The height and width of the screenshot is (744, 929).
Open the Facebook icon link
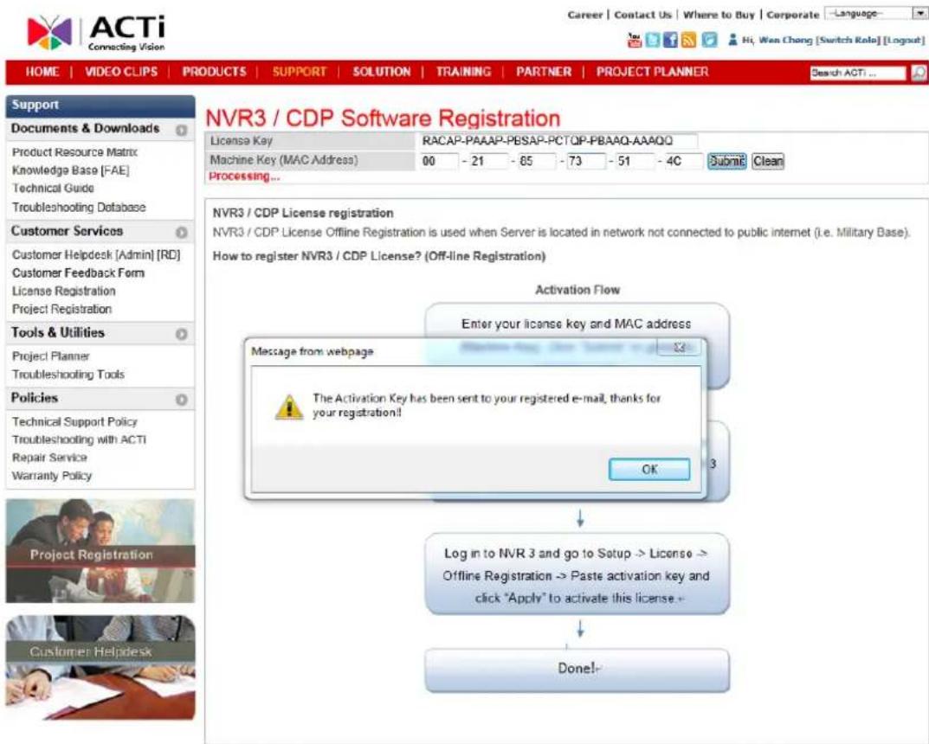671,41
